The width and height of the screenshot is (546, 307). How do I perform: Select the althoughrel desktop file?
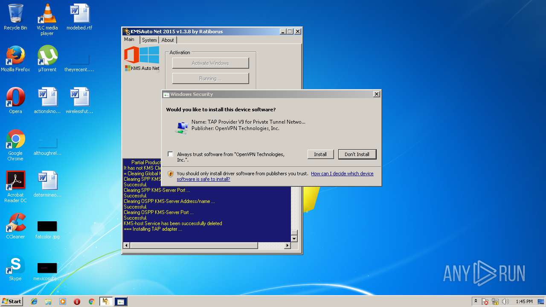[47, 147]
